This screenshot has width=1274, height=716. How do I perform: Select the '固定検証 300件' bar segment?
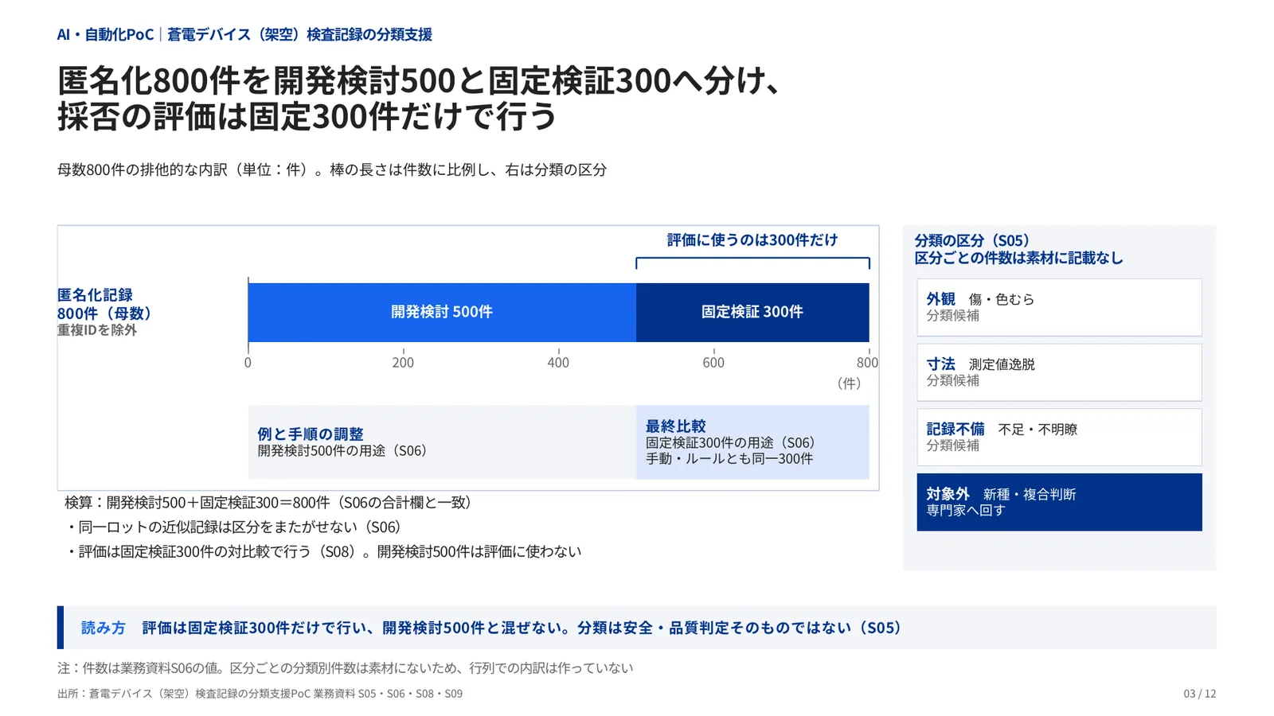pyautogui.click(x=752, y=312)
